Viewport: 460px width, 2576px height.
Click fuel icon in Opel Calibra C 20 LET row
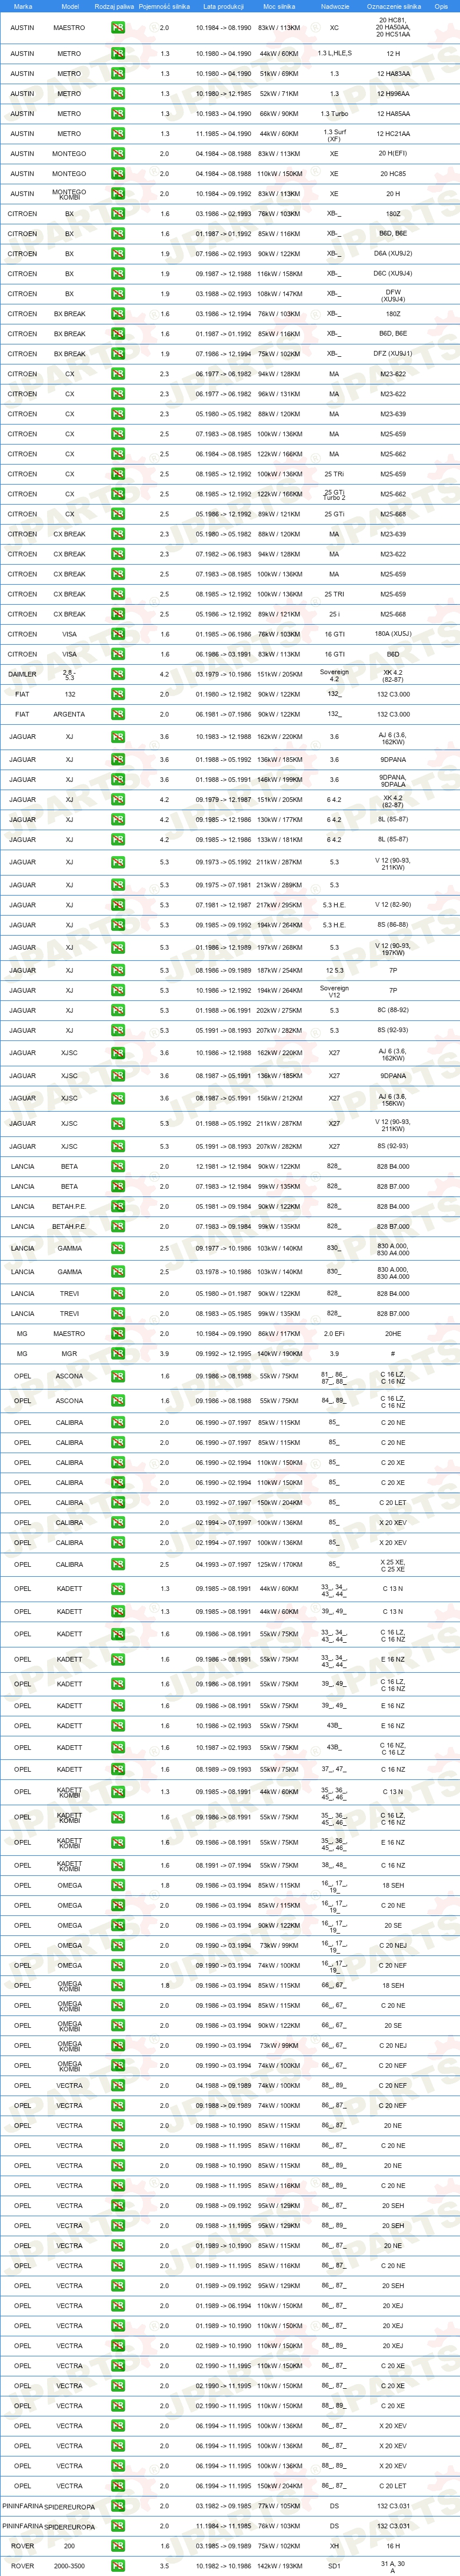pos(118,1503)
